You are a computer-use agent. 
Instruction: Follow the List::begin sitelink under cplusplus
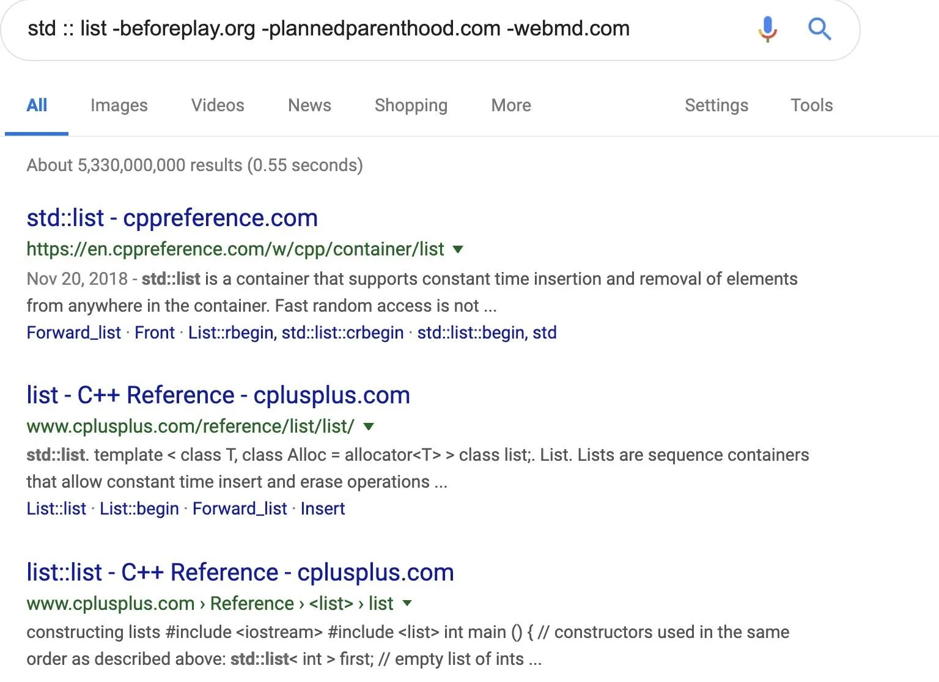139,508
